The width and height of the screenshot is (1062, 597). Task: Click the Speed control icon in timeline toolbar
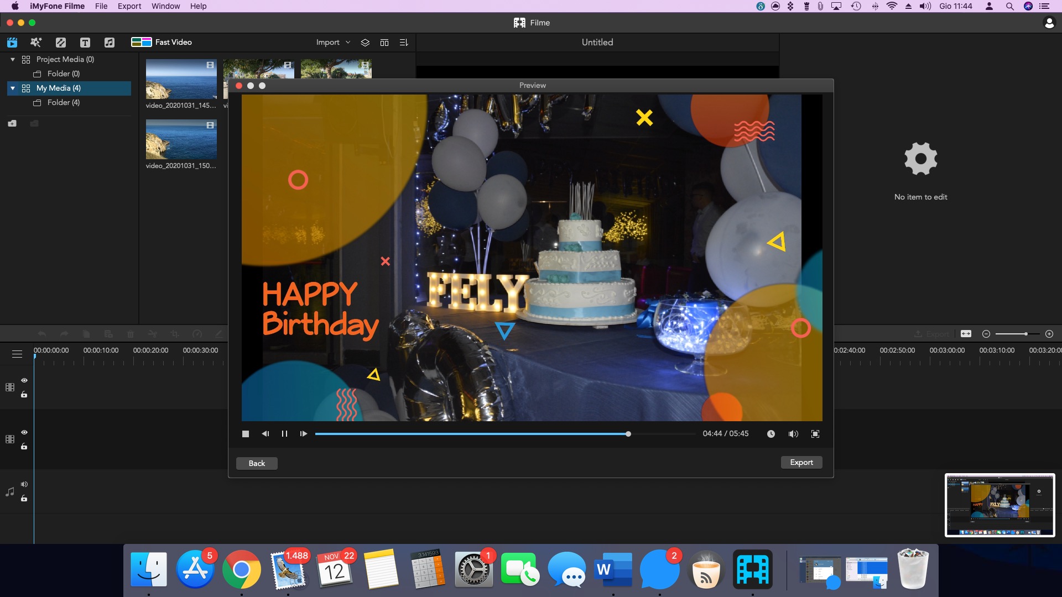[x=197, y=334]
